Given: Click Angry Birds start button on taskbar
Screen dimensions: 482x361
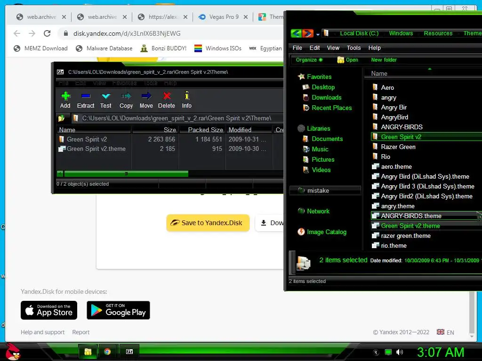Looking at the screenshot, I should click(13, 352).
